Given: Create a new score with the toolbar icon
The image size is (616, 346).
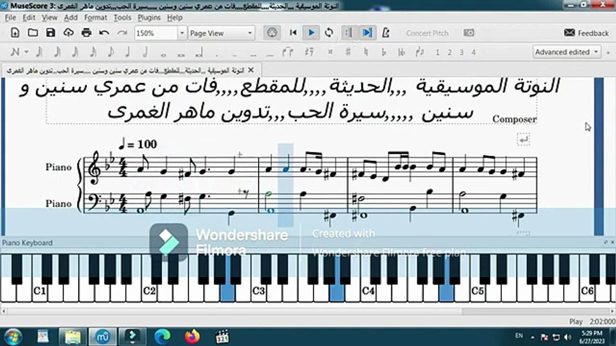Looking at the screenshot, I should (15, 33).
